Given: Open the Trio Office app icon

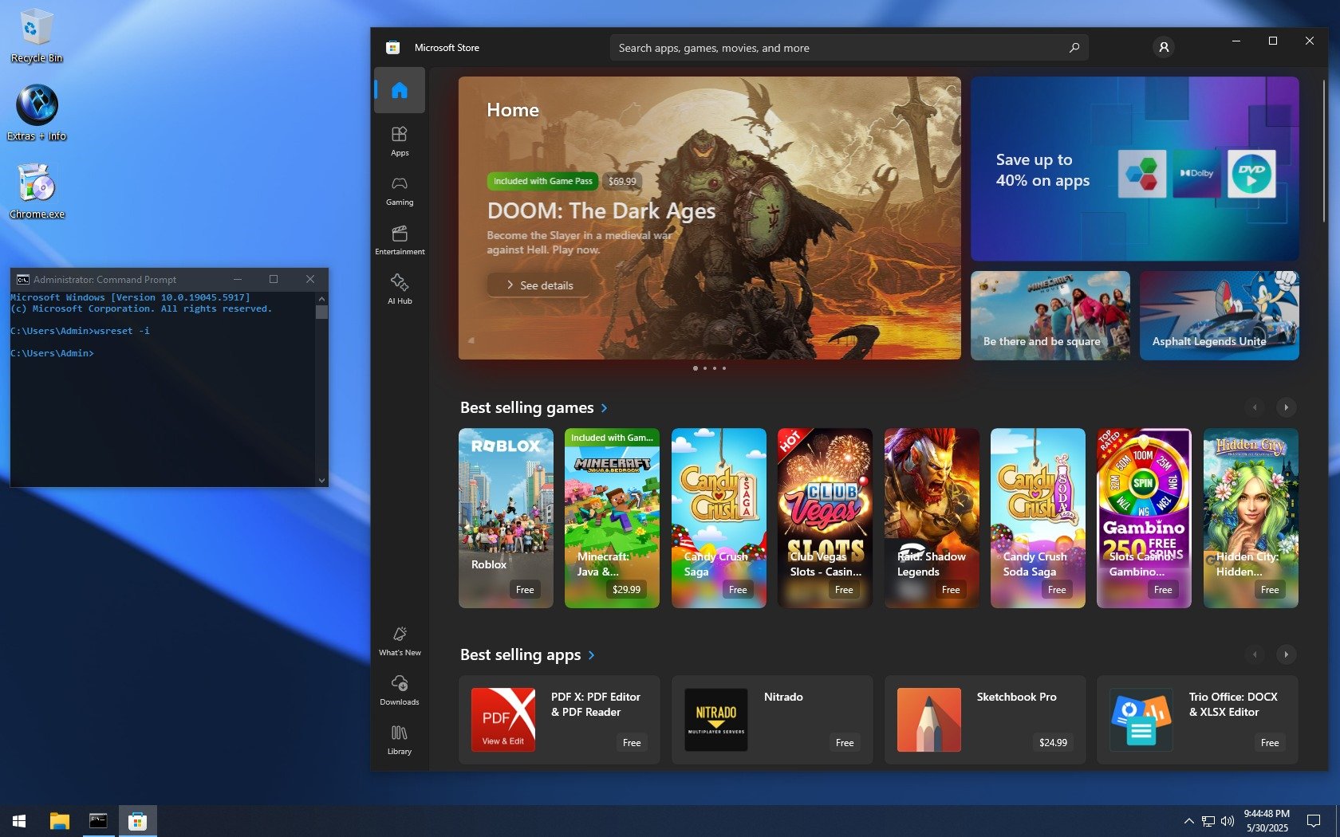Looking at the screenshot, I should [x=1141, y=720].
